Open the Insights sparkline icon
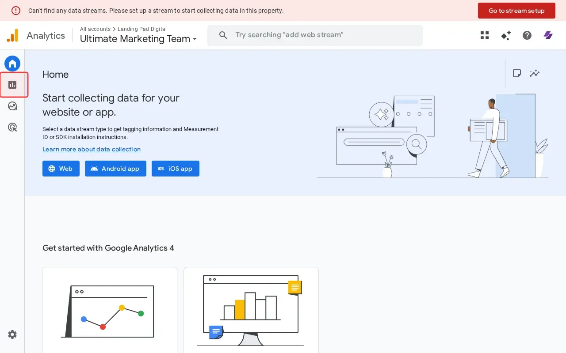This screenshot has width=566, height=353. (535, 73)
